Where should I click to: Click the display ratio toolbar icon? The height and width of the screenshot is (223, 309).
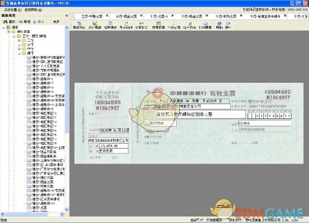126,24
